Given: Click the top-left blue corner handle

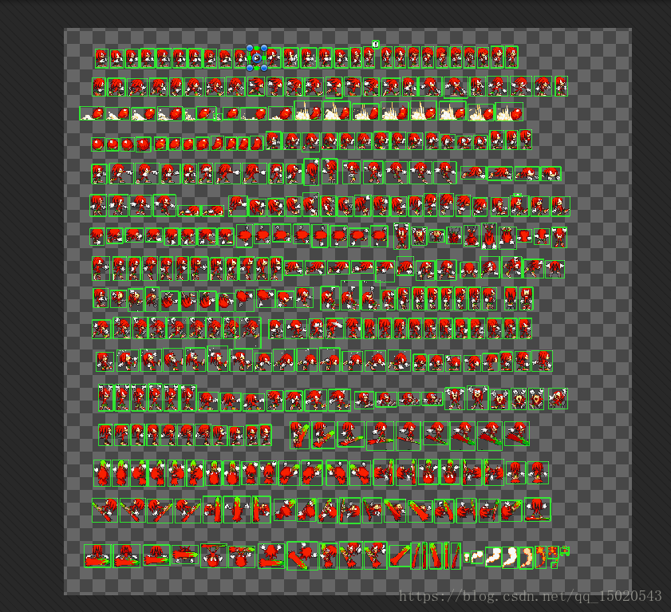Looking at the screenshot, I should tap(250, 47).
